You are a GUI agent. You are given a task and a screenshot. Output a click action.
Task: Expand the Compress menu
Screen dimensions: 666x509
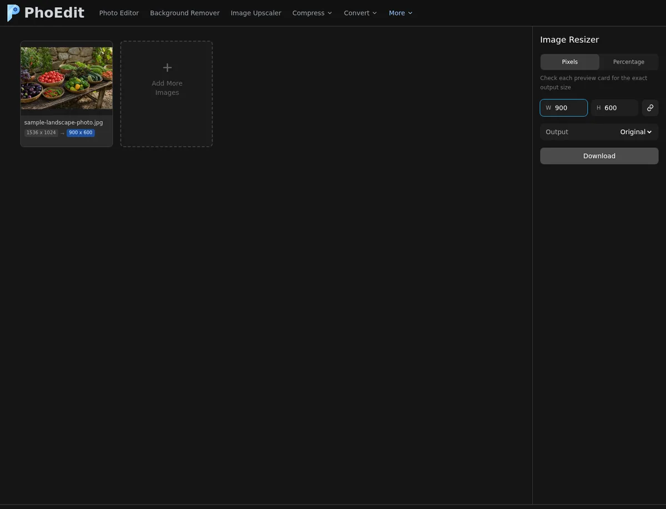[312, 13]
